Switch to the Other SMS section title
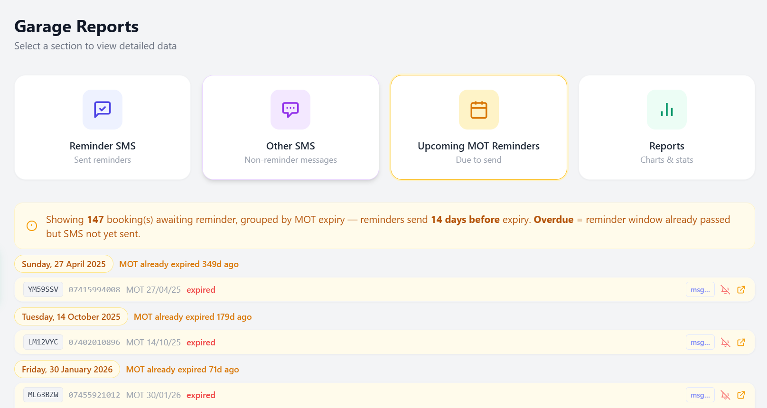 point(290,146)
